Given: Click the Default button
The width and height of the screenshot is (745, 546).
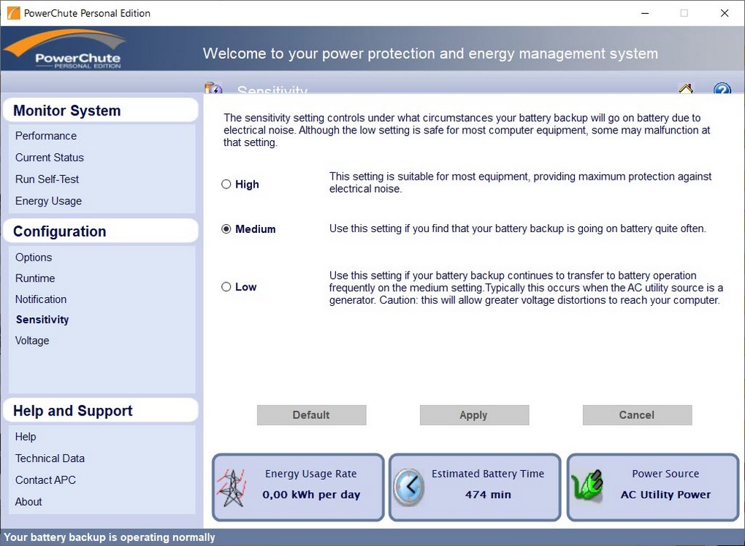Looking at the screenshot, I should pyautogui.click(x=311, y=415).
